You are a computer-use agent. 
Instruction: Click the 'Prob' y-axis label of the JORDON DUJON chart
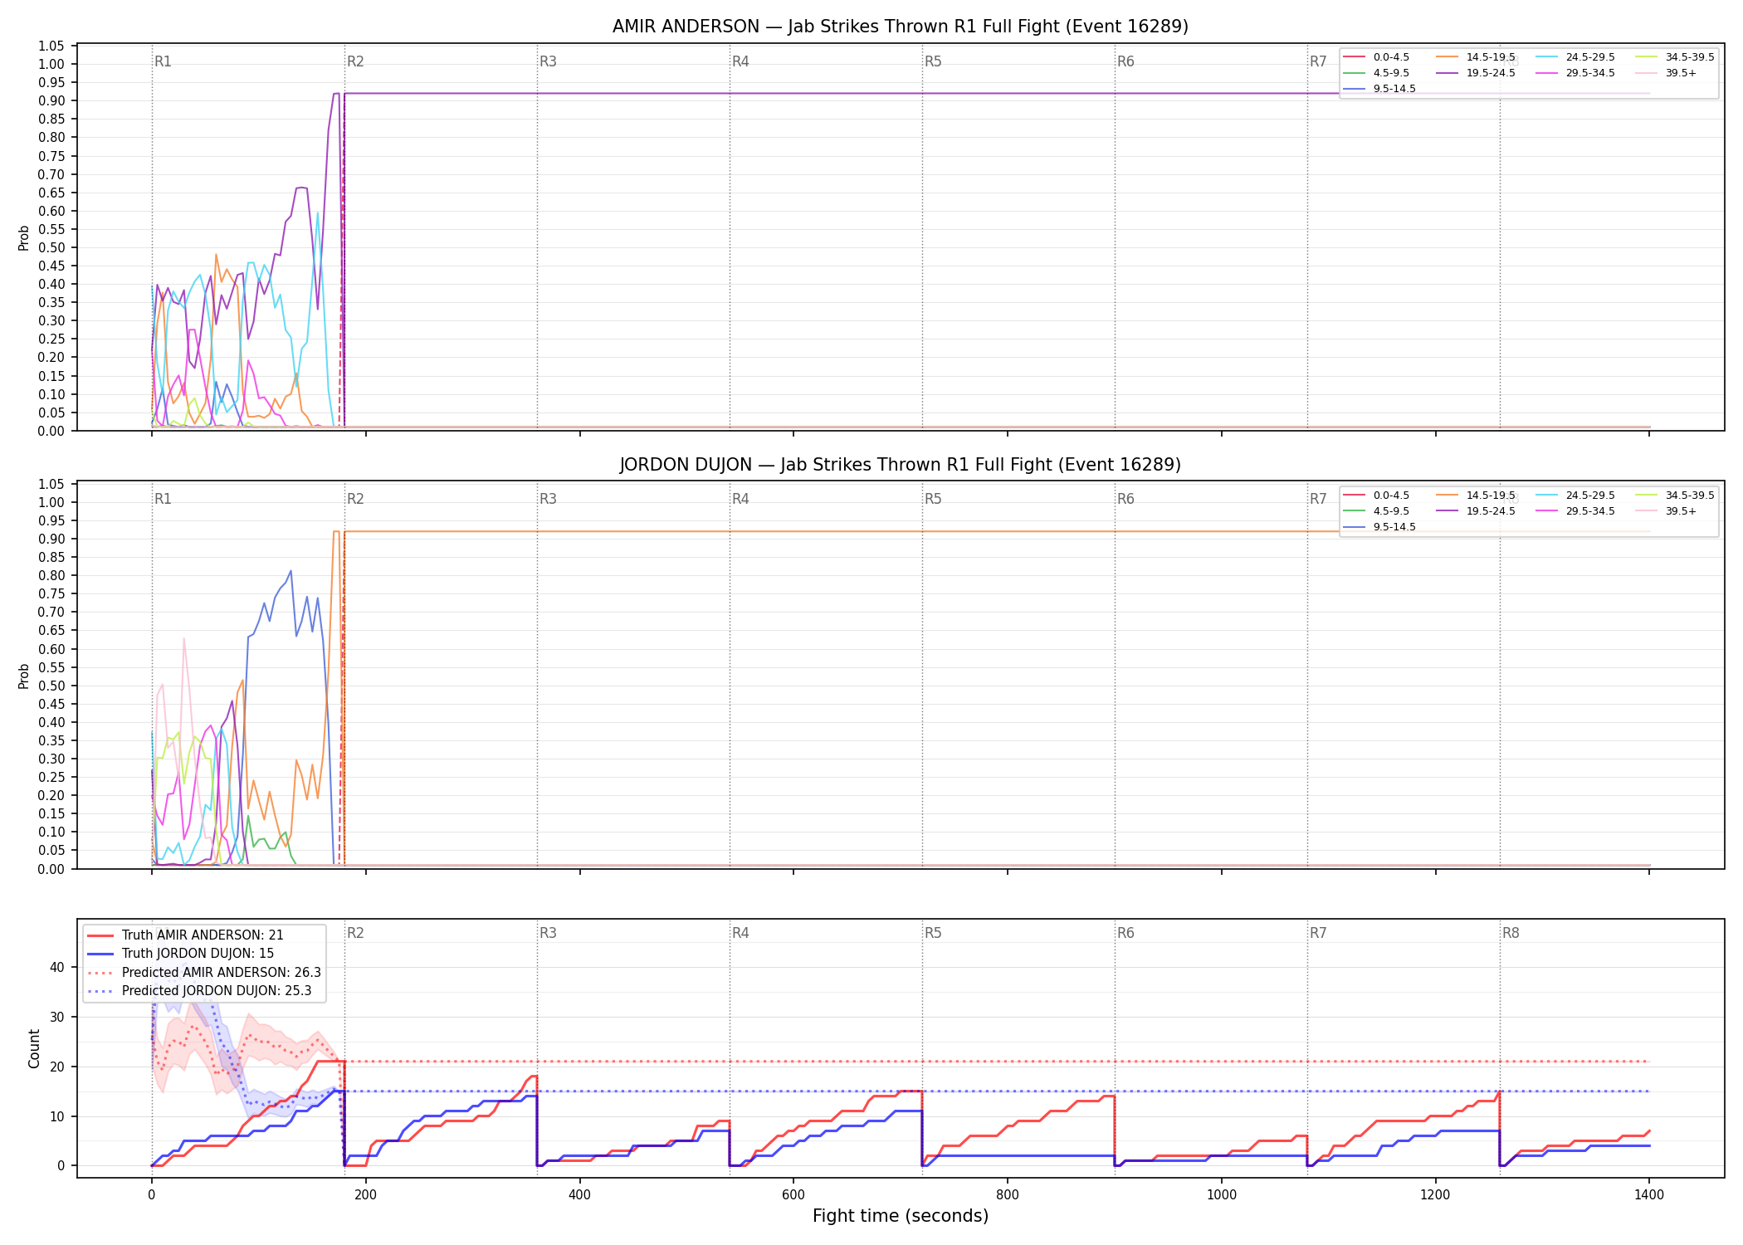[x=24, y=676]
